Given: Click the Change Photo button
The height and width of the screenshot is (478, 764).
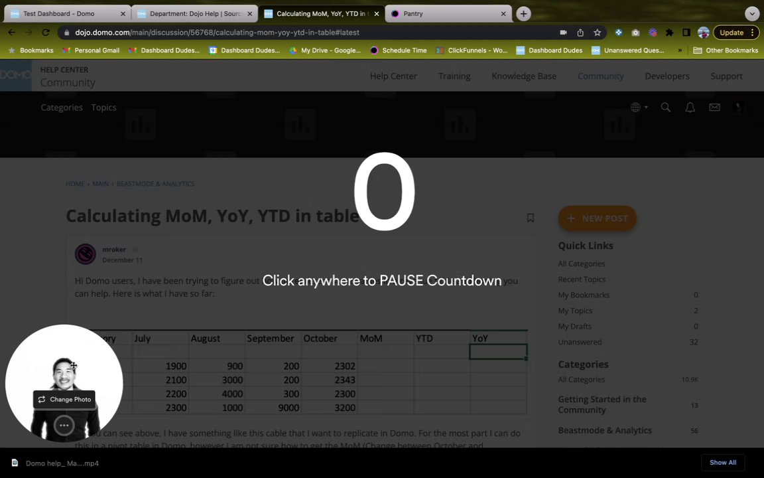Looking at the screenshot, I should (x=64, y=400).
